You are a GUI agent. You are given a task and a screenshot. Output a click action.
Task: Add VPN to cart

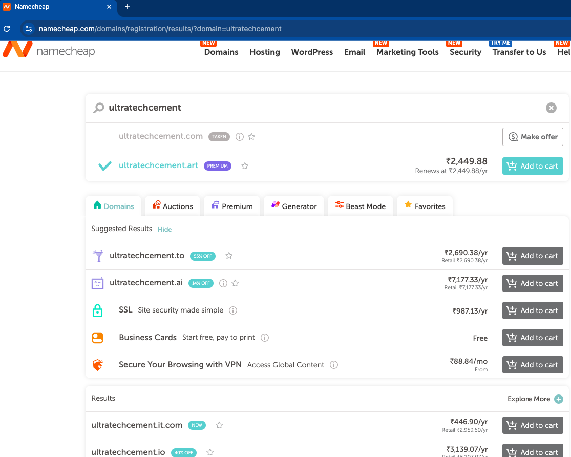tap(533, 365)
